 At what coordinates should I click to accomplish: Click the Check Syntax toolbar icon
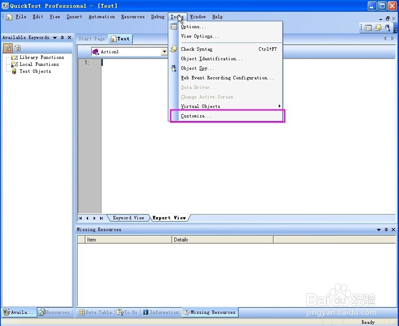coord(378,27)
